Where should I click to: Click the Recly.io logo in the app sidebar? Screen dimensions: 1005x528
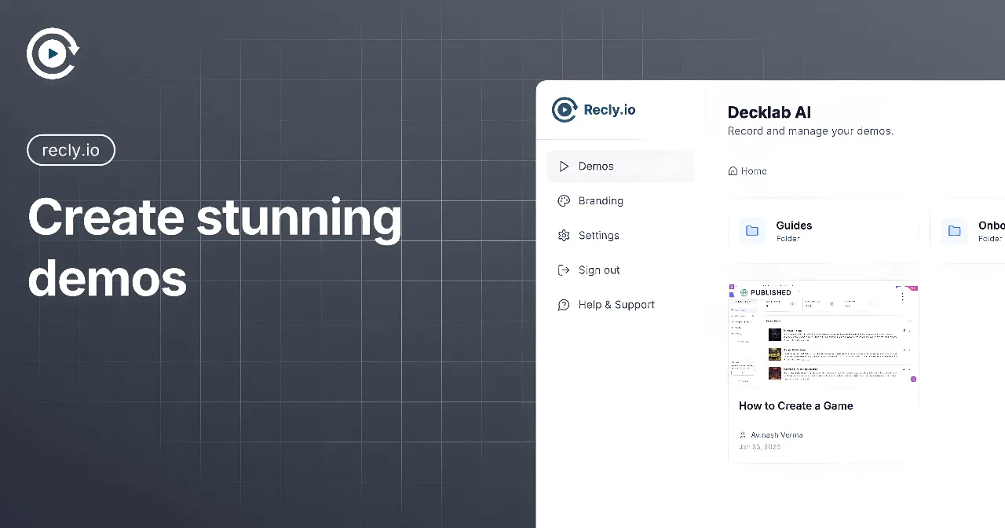(594, 110)
